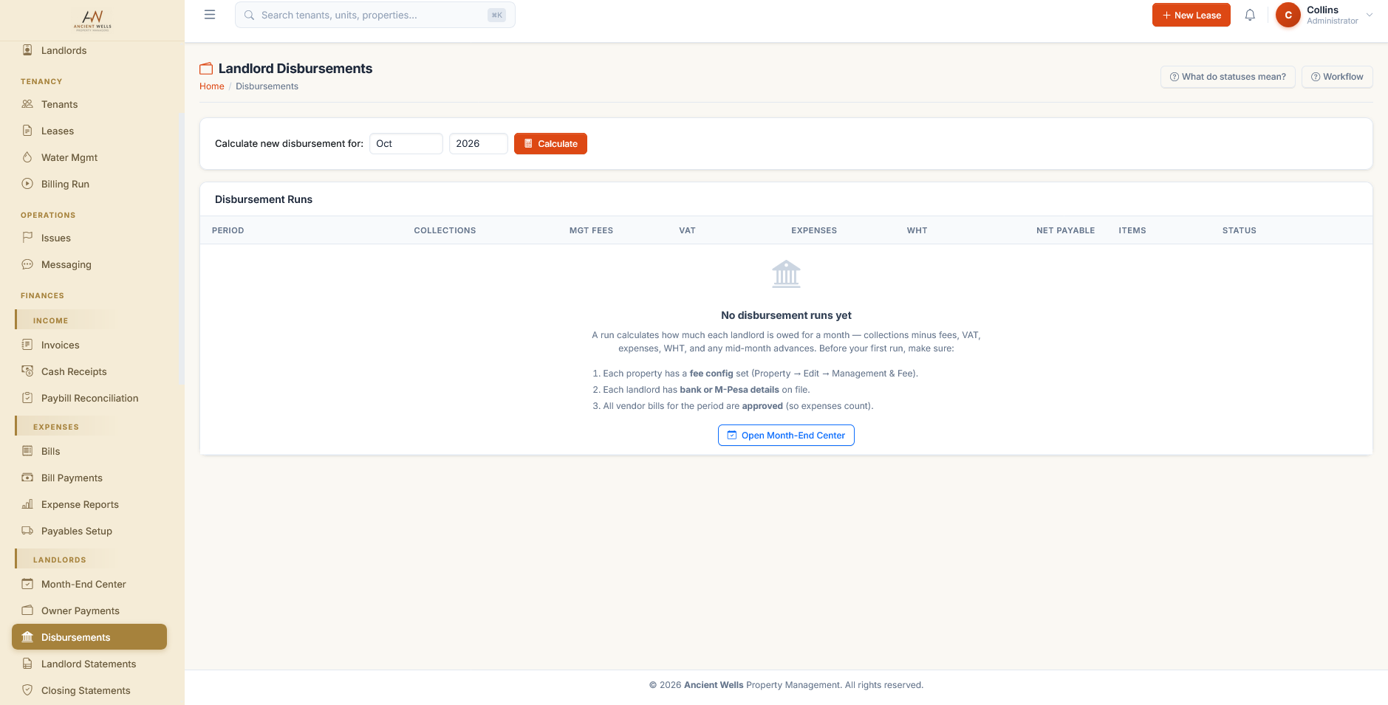Open the Oct month selector

click(x=406, y=144)
